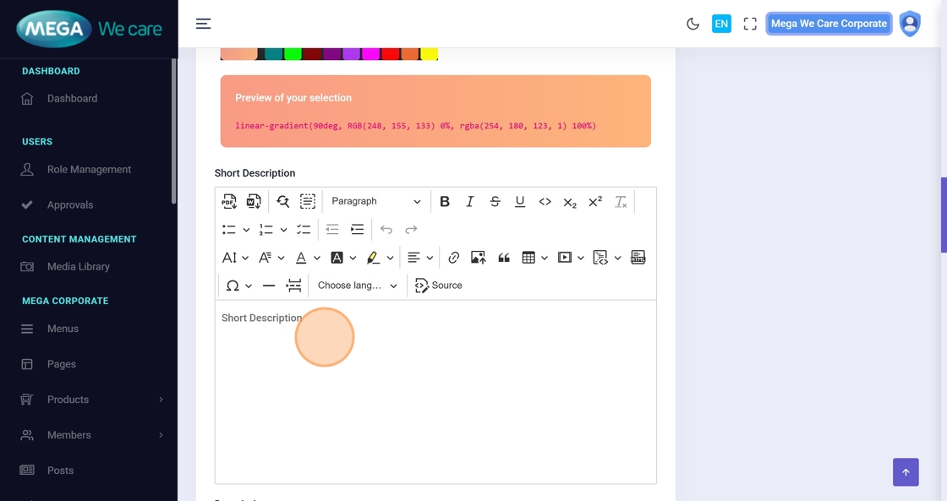The height and width of the screenshot is (501, 947).
Task: Open the Choose language dropdown
Action: (357, 286)
